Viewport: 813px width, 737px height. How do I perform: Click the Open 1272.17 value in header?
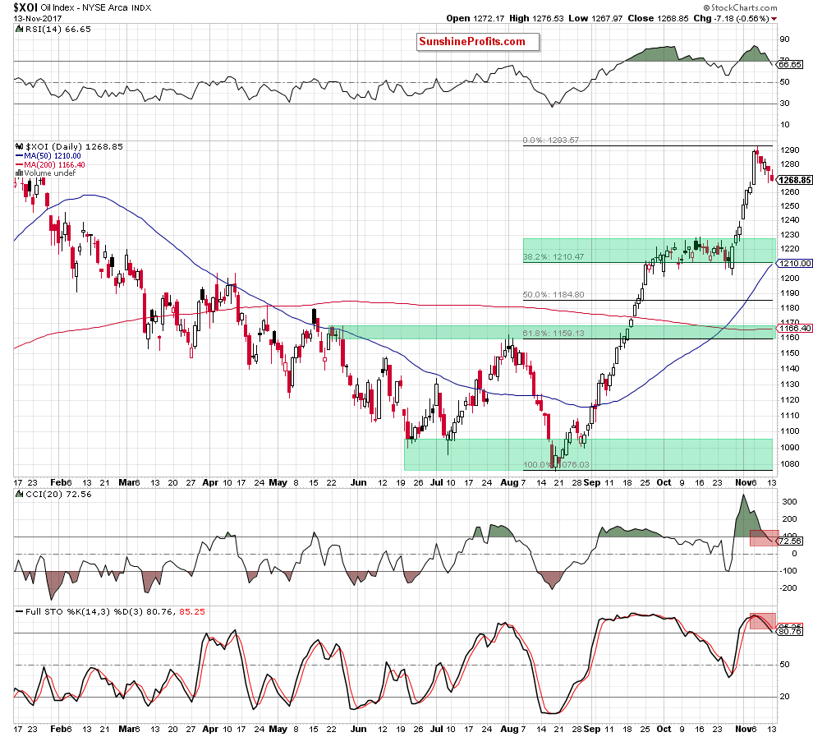coord(475,18)
